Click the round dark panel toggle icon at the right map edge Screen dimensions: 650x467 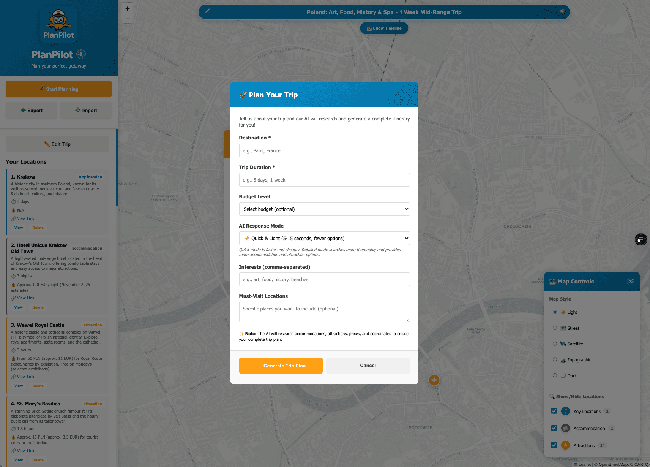pos(641,239)
